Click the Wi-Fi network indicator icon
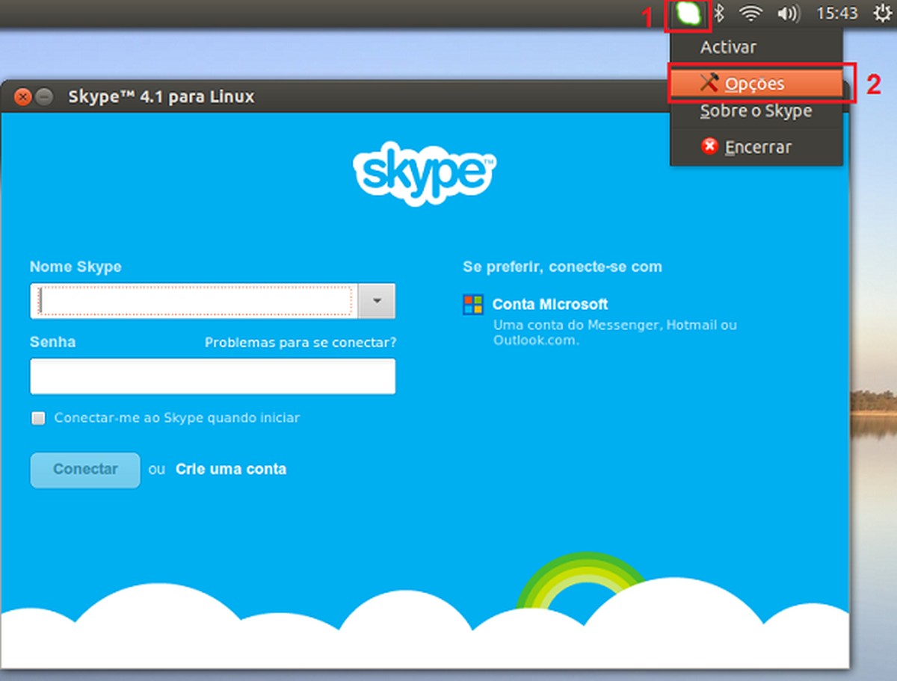Image resolution: width=897 pixels, height=681 pixels. coord(750,13)
